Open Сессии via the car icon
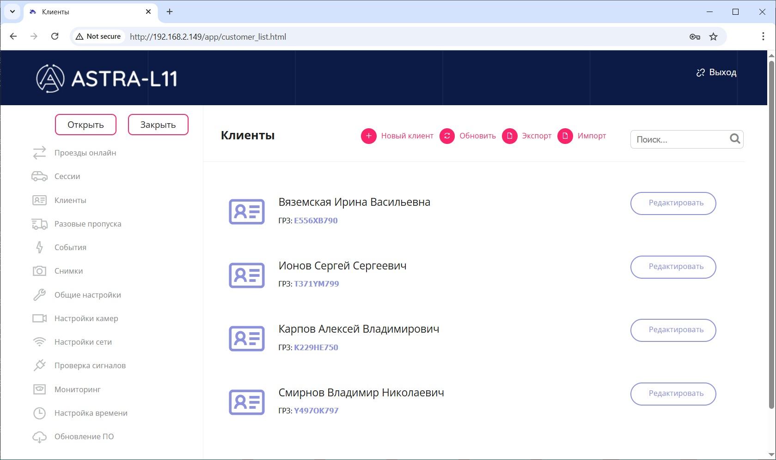Viewport: 776px width, 460px height. (x=39, y=176)
